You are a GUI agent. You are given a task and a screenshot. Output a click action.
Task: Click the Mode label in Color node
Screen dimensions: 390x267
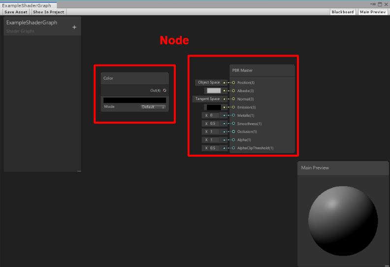[109, 106]
